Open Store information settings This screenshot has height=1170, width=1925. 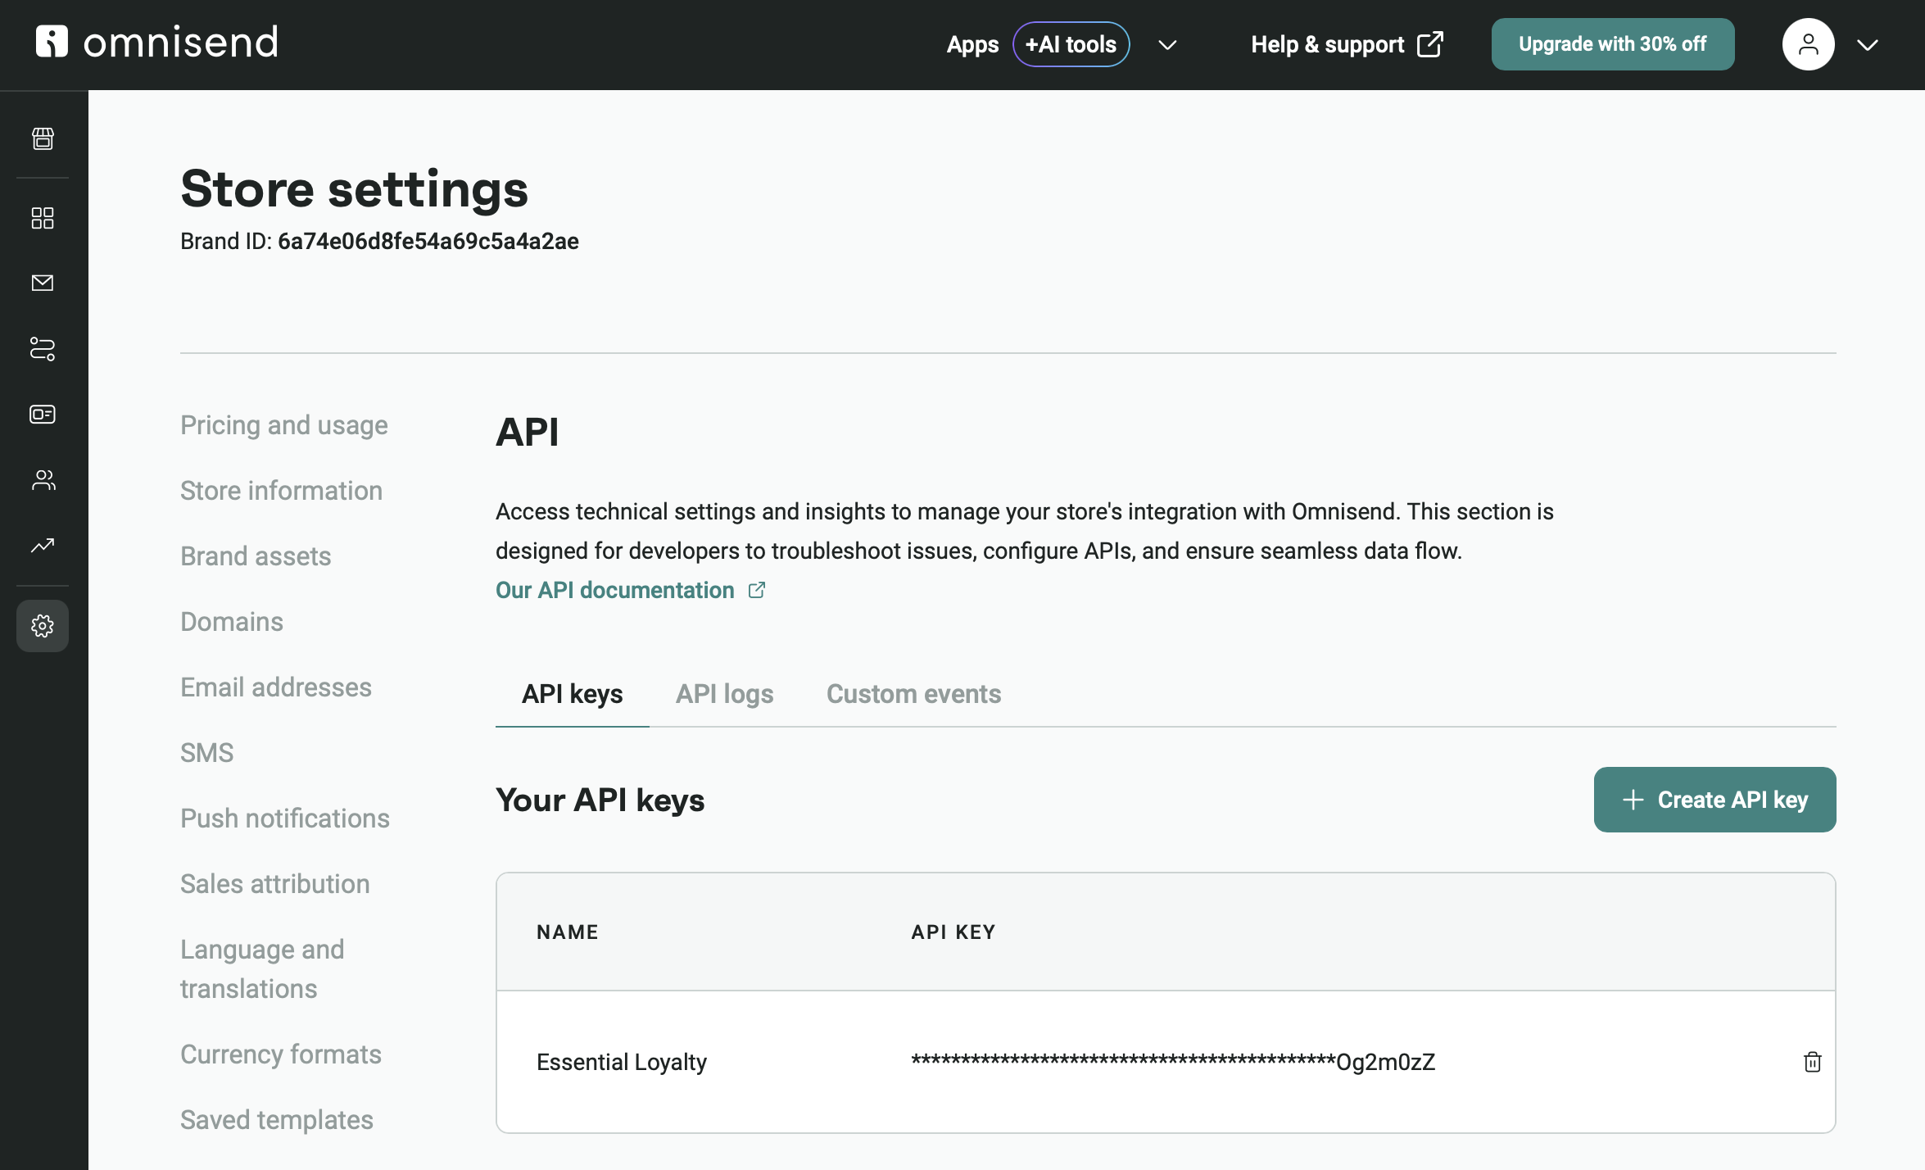click(x=282, y=491)
